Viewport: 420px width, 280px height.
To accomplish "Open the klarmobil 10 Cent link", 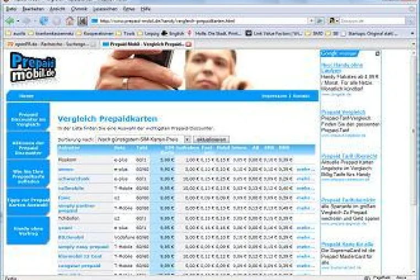I will (x=80, y=256).
